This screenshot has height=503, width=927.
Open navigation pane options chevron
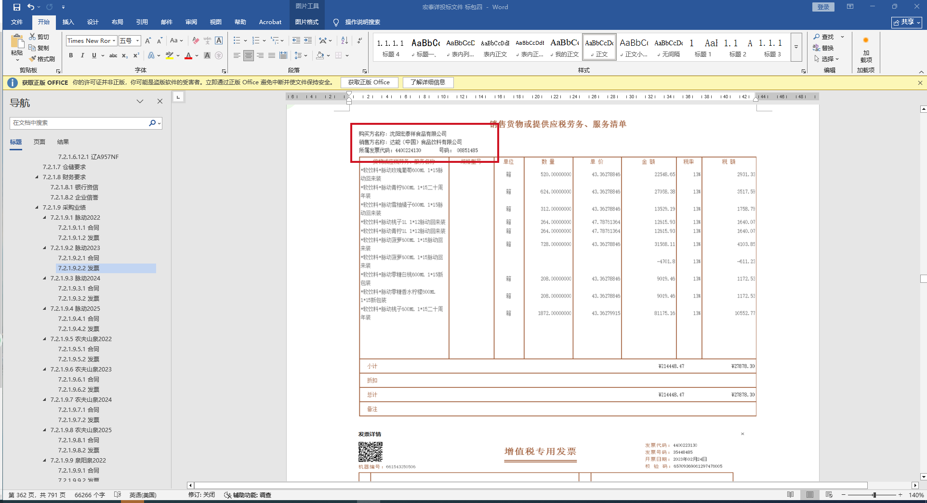pos(140,101)
